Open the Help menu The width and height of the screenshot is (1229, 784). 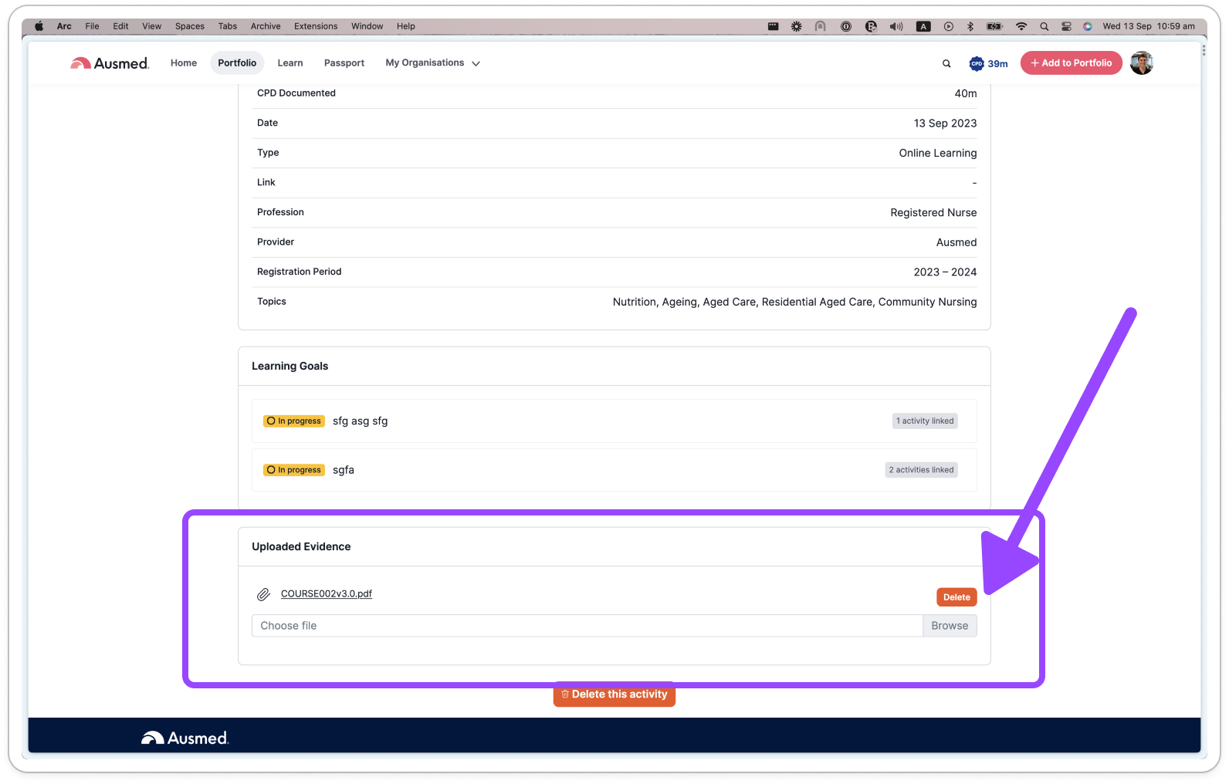406,26
